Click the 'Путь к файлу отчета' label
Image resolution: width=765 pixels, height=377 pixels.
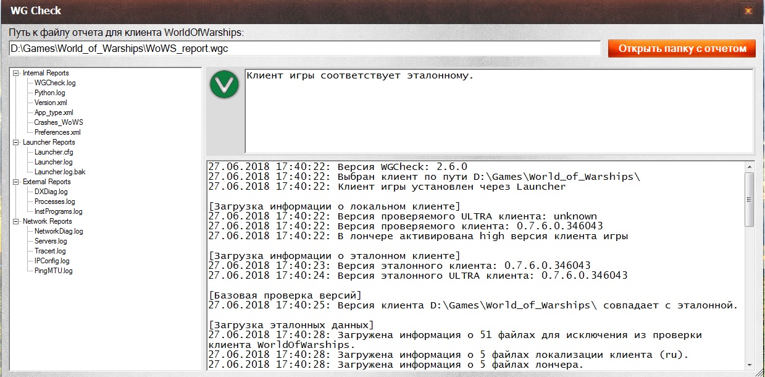(x=127, y=32)
